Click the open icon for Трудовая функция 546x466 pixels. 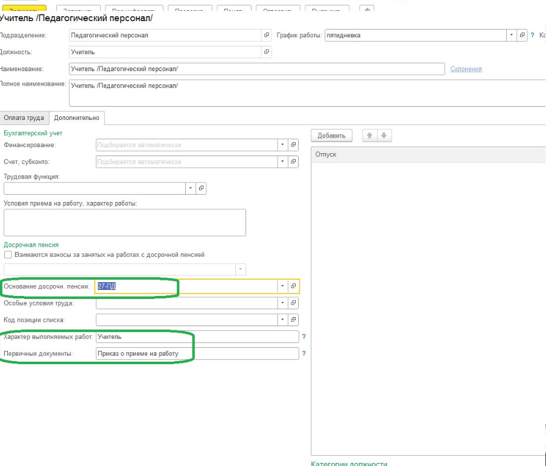tap(202, 189)
